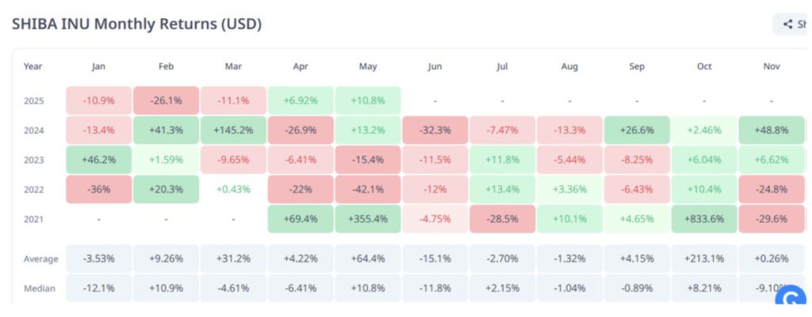Select the -12.1% January median cell
Image resolution: width=812 pixels, height=317 pixels.
click(x=98, y=288)
